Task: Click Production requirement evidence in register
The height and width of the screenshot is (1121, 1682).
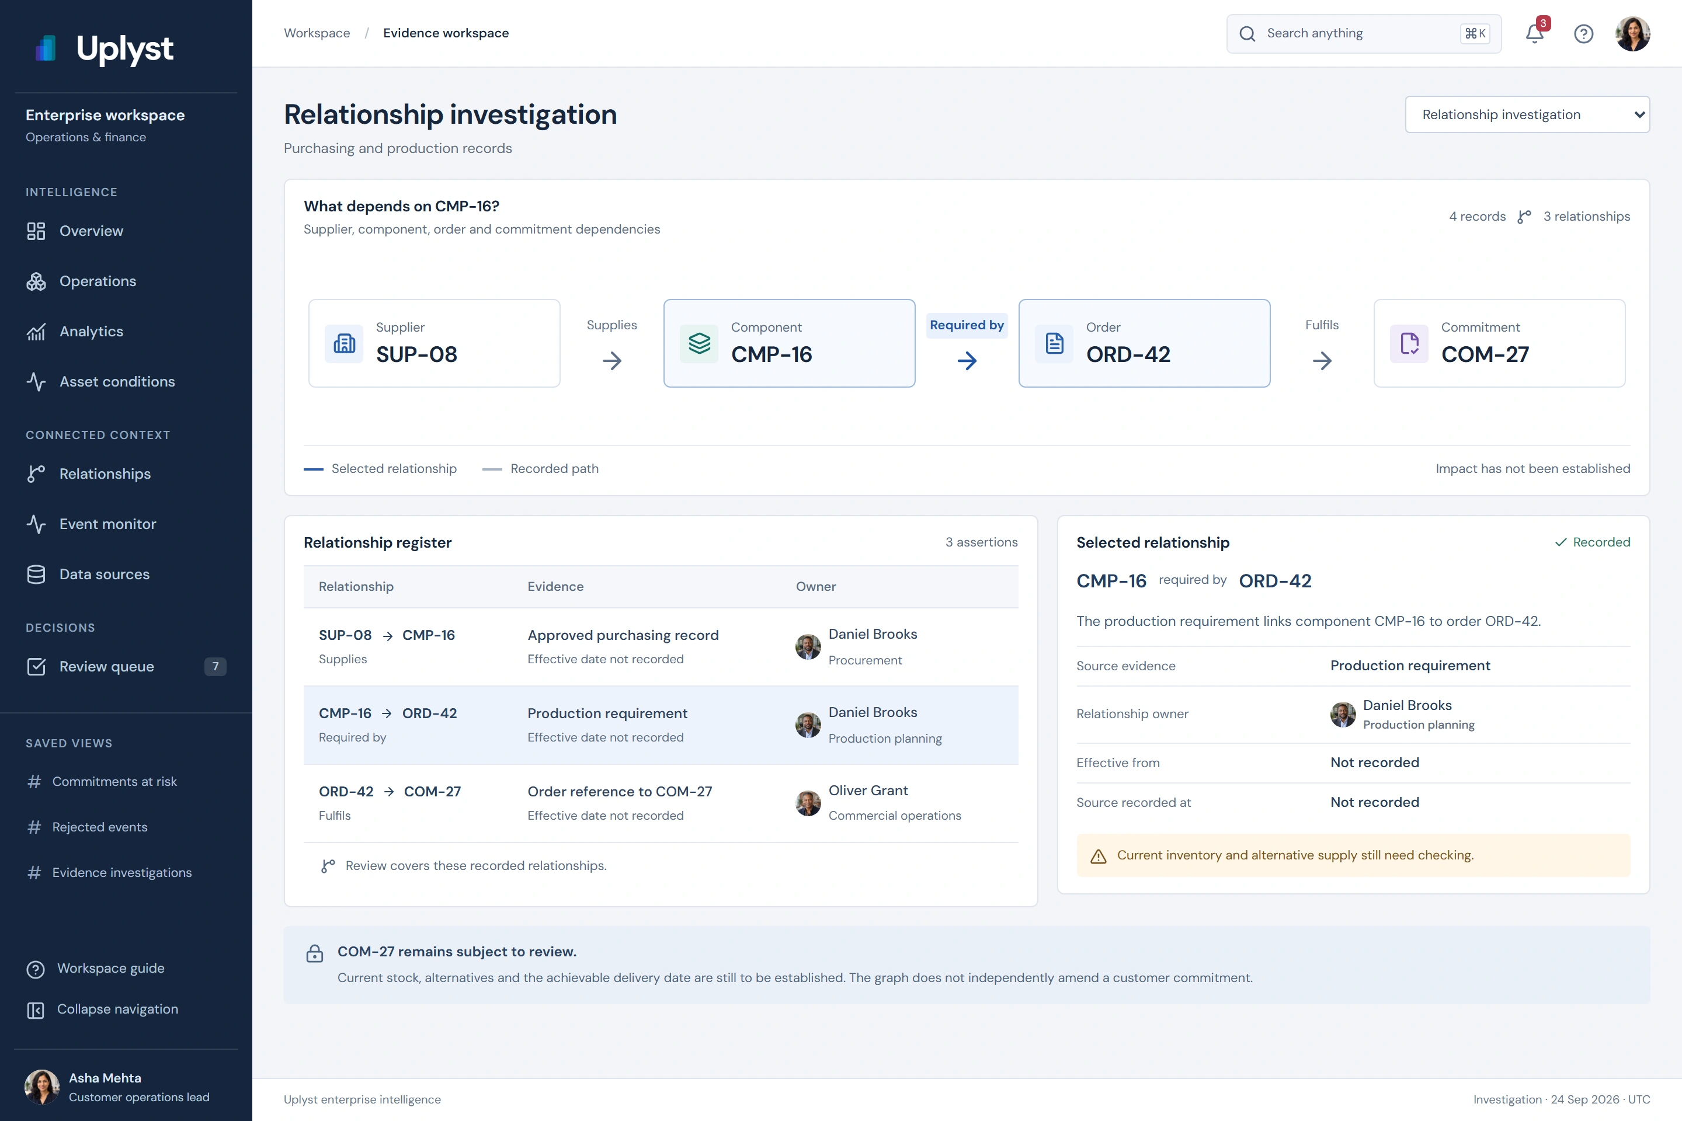Action: tap(607, 713)
